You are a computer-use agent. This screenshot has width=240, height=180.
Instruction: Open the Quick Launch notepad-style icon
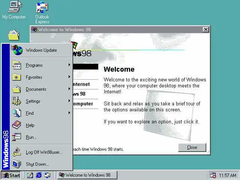tap(30, 175)
